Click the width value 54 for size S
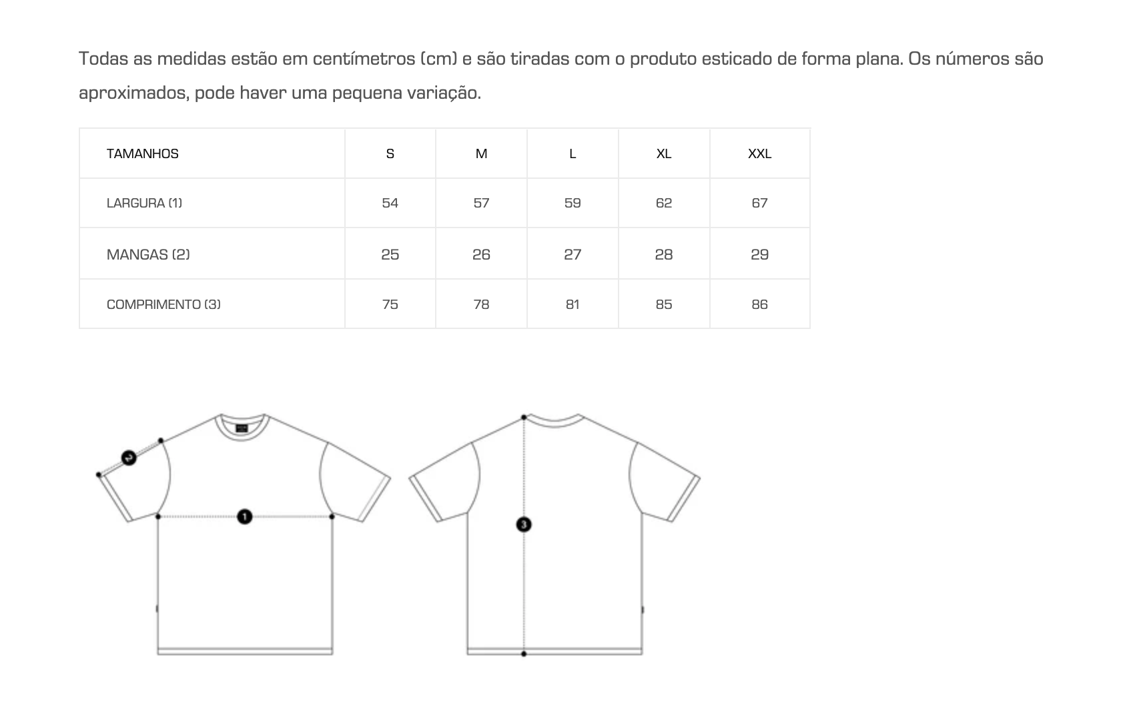 tap(390, 203)
